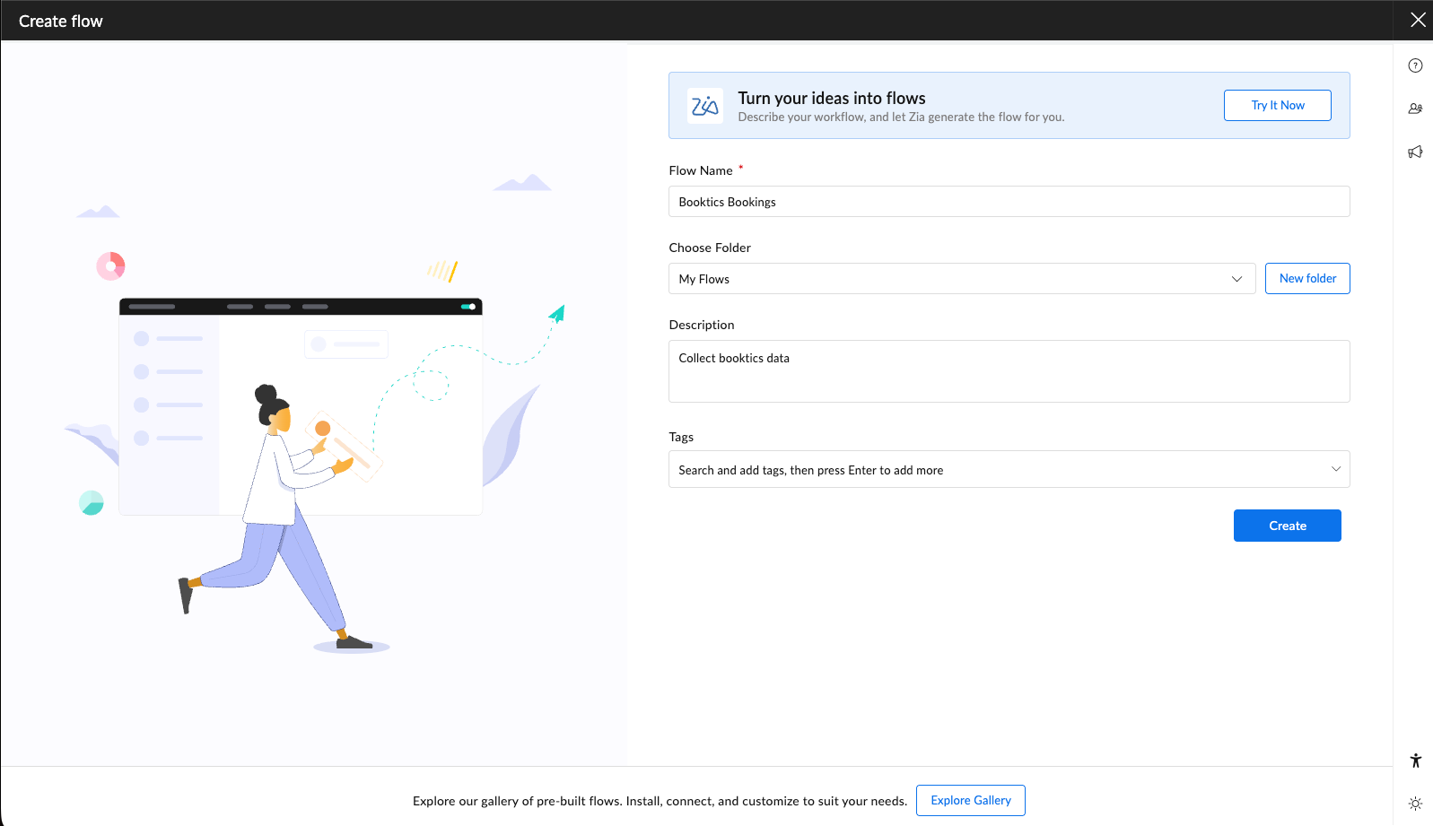This screenshot has height=826, width=1433.
Task: Click the Create button
Action: click(x=1287, y=526)
